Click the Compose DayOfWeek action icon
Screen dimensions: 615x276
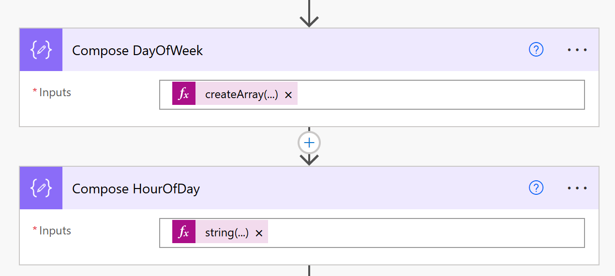point(41,50)
